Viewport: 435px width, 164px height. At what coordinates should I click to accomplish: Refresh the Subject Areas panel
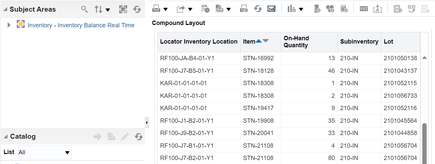(x=137, y=9)
